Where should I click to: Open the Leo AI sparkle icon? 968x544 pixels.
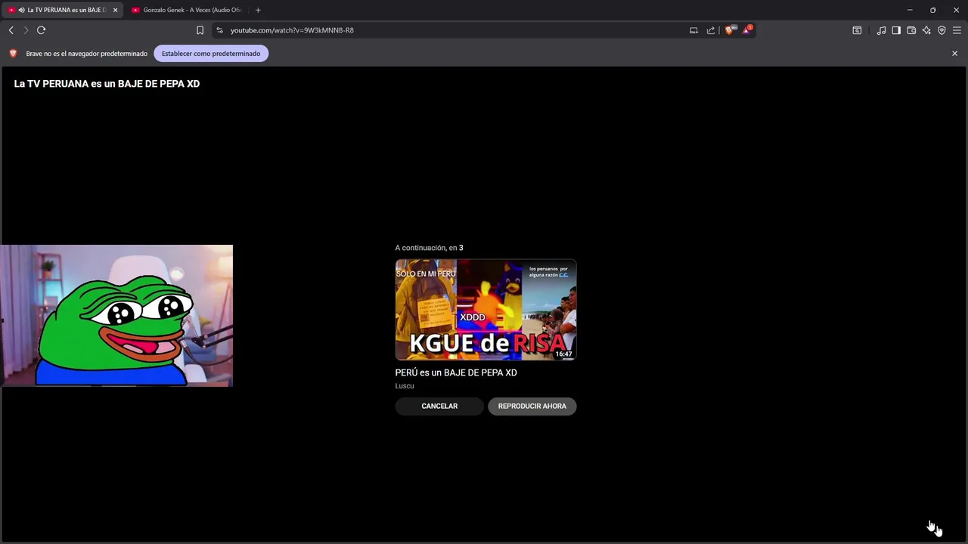pyautogui.click(x=926, y=30)
